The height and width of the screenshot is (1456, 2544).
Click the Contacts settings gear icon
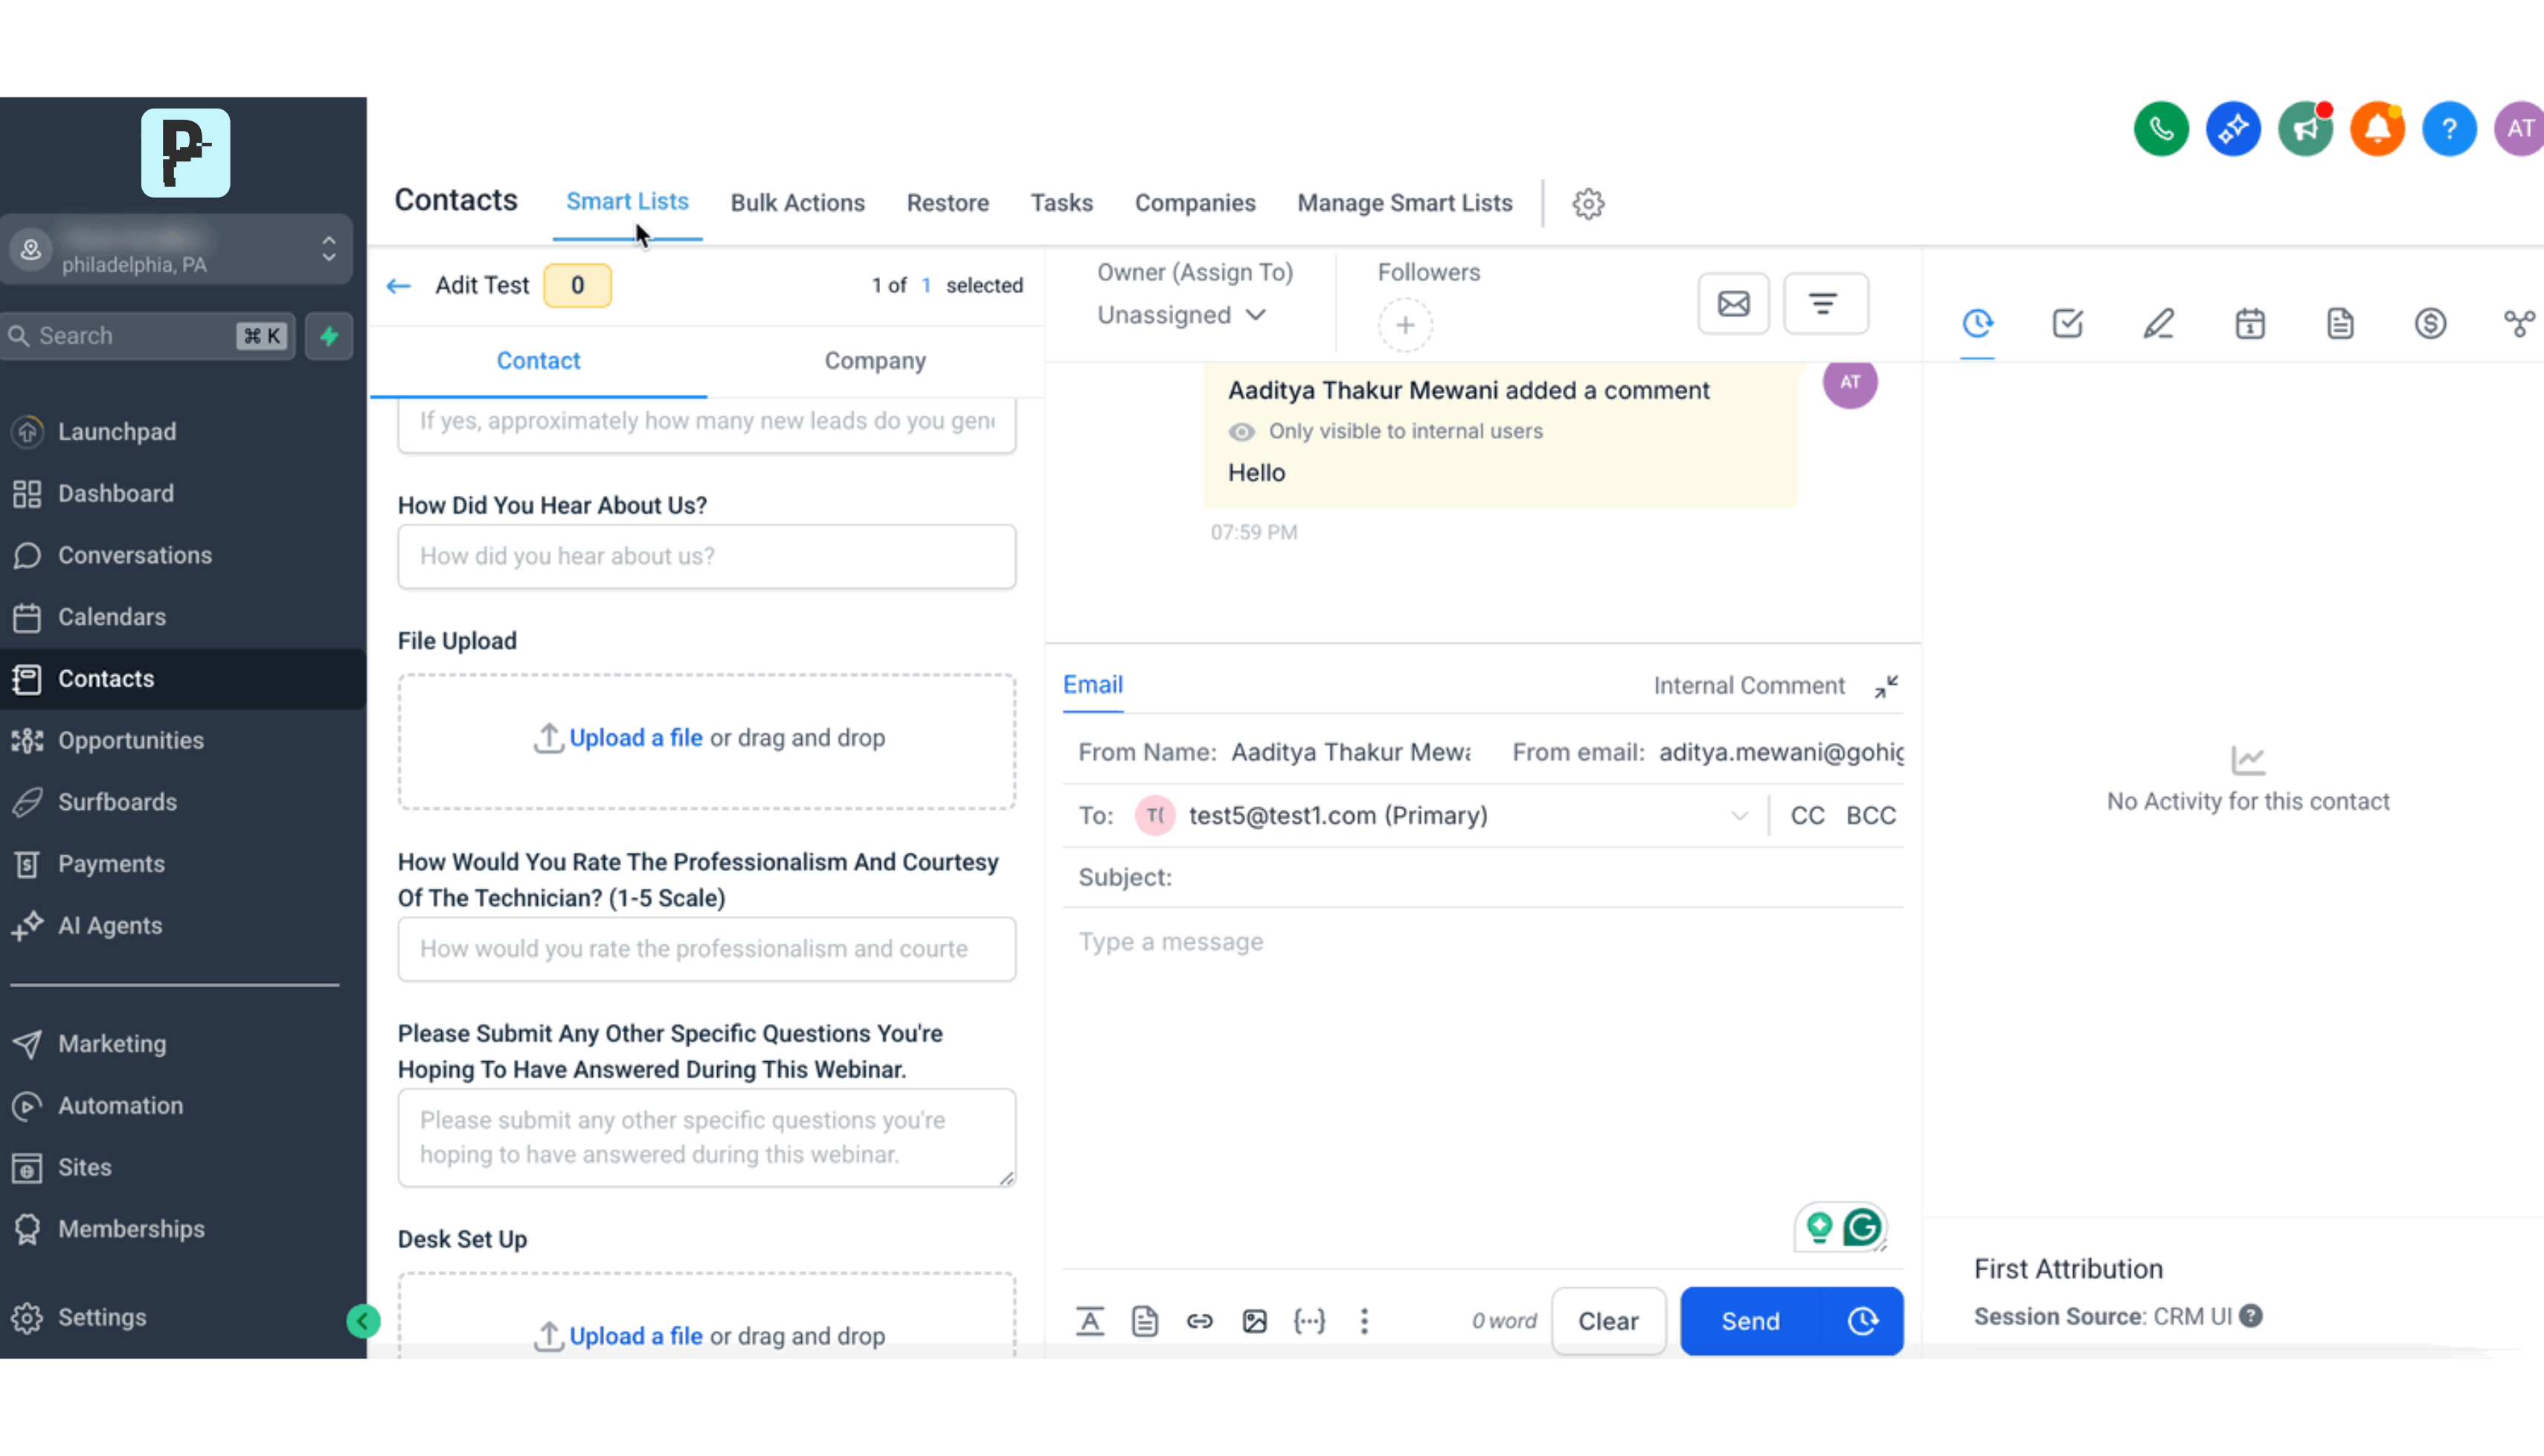pos(1588,204)
